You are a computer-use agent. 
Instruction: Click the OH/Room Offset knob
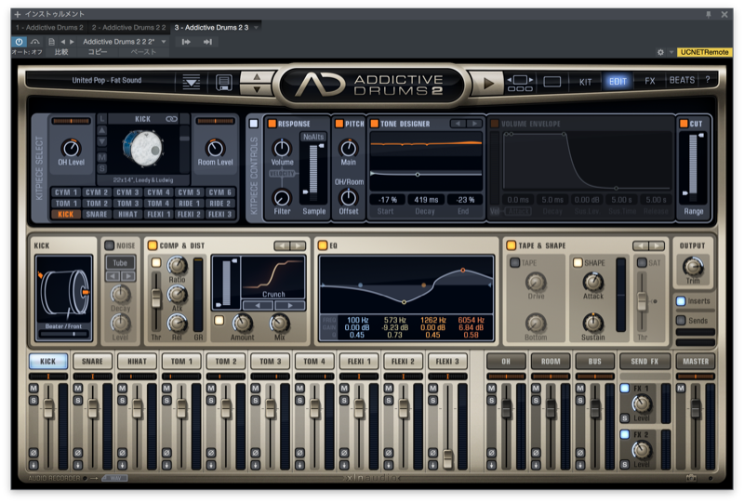point(348,197)
